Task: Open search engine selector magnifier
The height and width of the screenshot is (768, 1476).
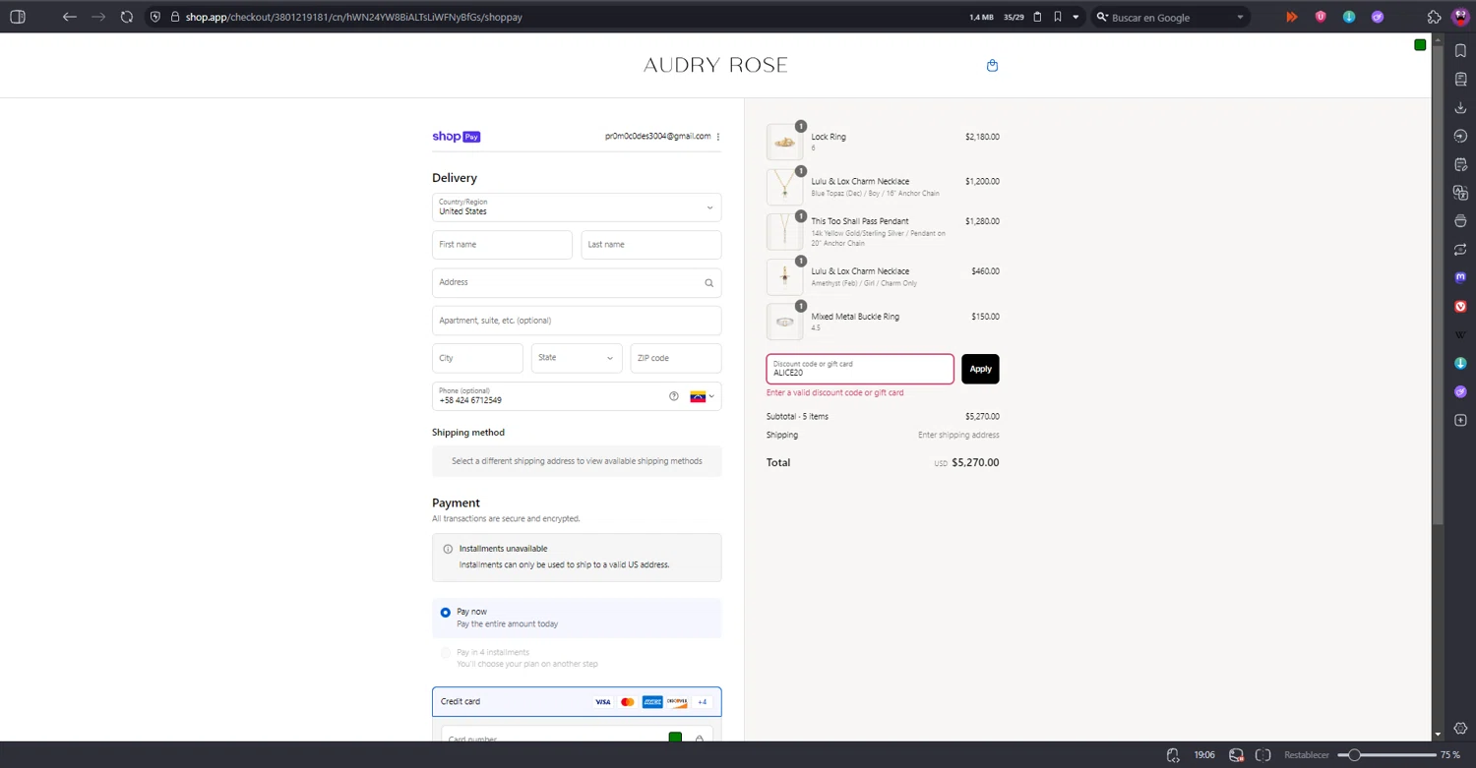Action: click(1102, 17)
